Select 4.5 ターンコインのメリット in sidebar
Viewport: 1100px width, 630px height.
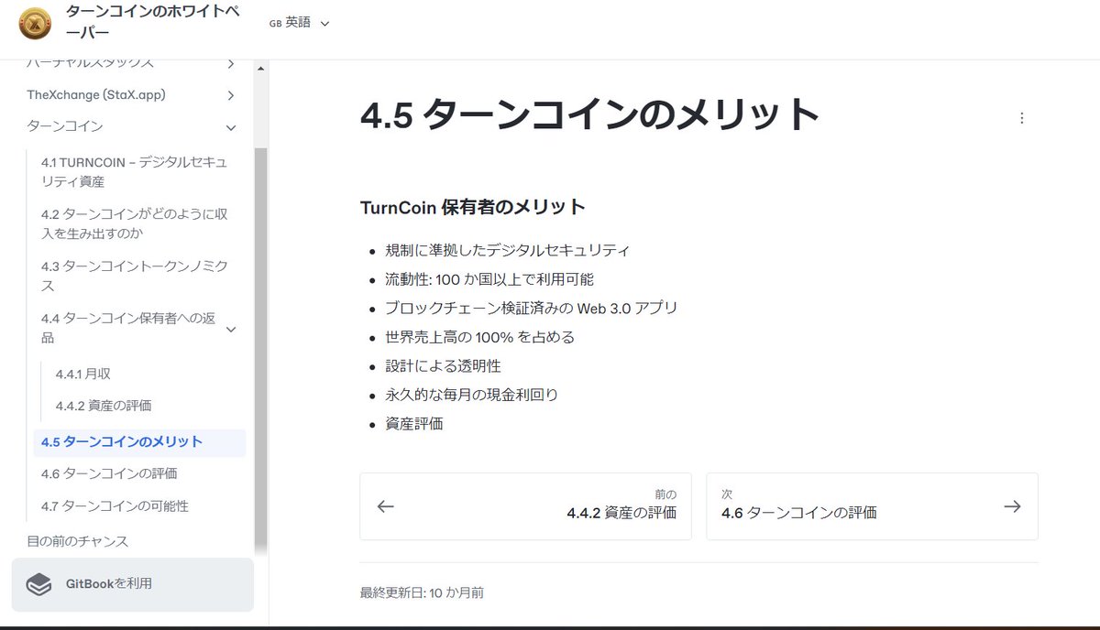tap(139, 442)
